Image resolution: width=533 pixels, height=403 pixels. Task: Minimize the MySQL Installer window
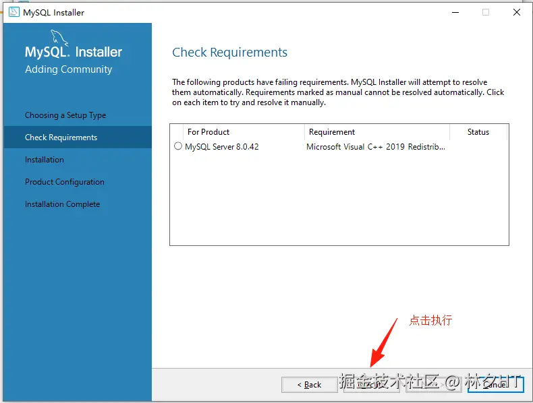click(x=455, y=12)
